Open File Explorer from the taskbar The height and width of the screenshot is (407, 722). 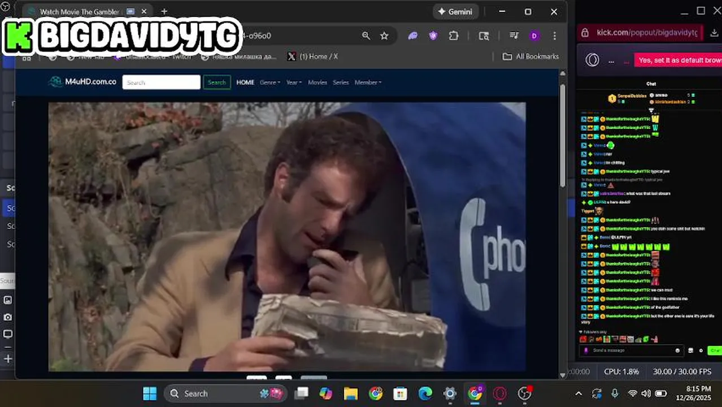pos(351,393)
